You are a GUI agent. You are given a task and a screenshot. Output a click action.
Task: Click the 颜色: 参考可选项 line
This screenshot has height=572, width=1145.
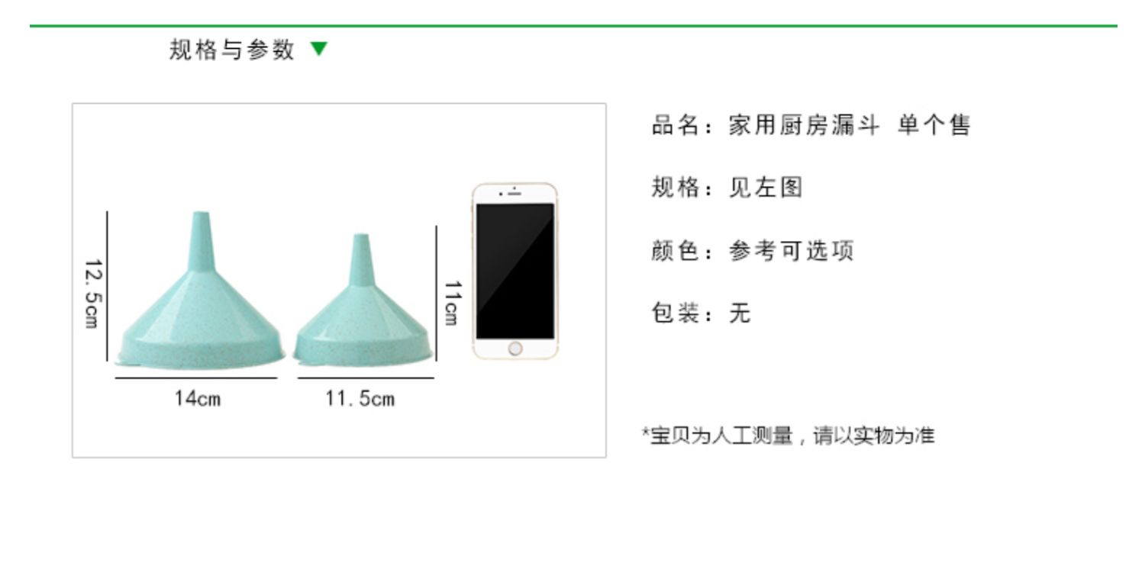pos(752,250)
